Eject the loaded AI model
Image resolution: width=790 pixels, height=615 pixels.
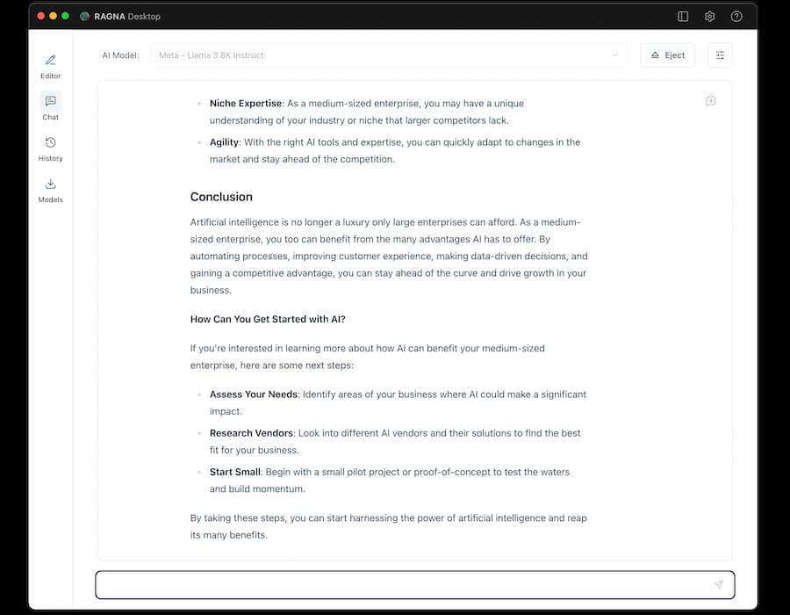pos(668,55)
